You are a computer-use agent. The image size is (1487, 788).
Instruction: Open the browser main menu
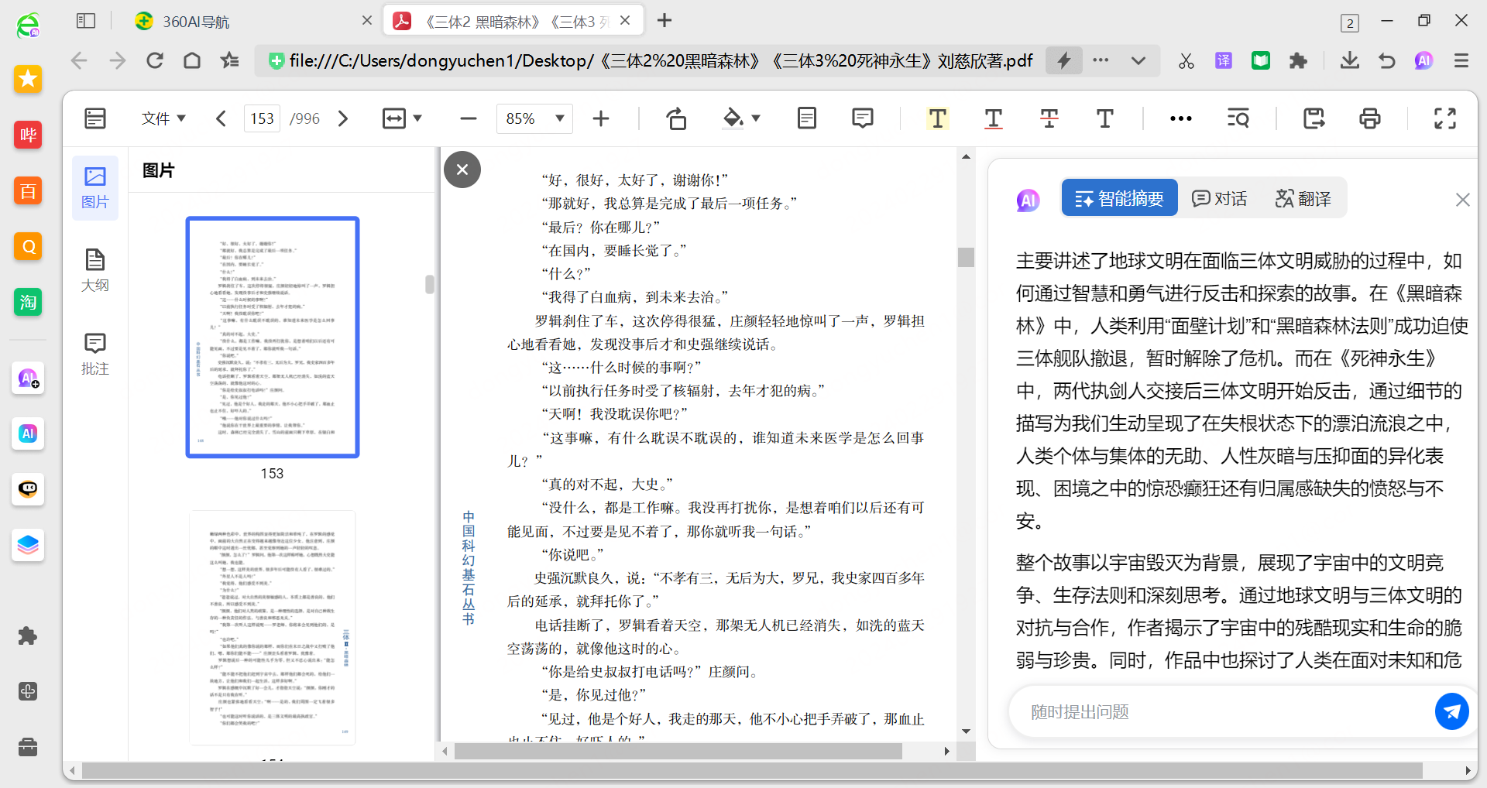tap(1461, 60)
